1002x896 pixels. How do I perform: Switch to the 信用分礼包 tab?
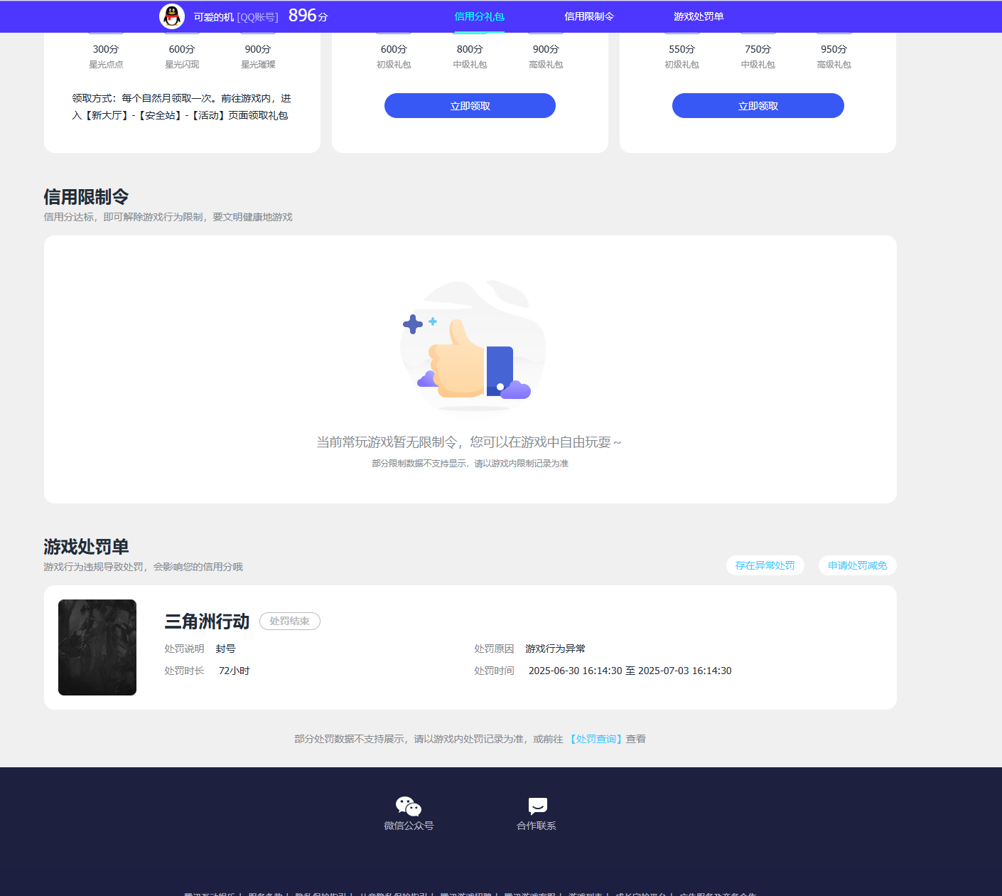pyautogui.click(x=480, y=16)
